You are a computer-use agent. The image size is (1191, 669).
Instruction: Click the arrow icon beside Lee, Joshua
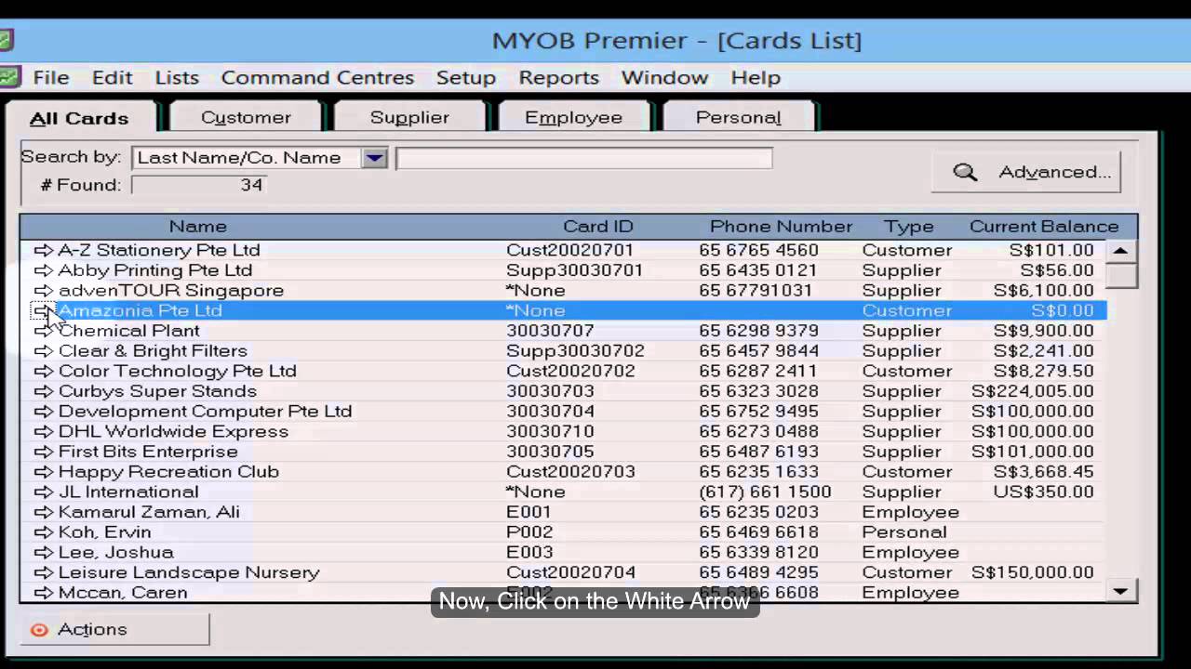(44, 553)
